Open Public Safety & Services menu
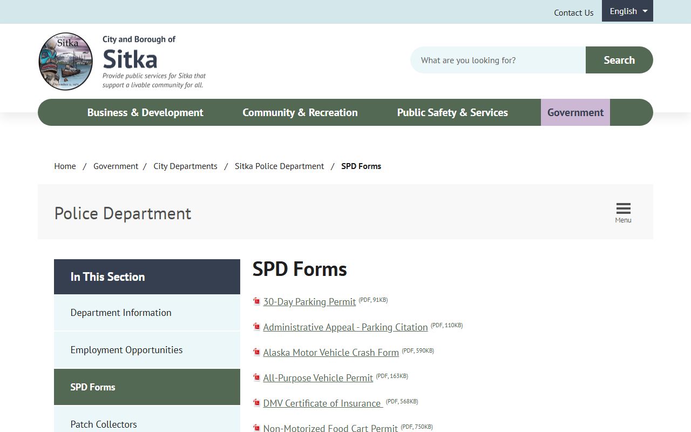691x432 pixels. coord(452,112)
